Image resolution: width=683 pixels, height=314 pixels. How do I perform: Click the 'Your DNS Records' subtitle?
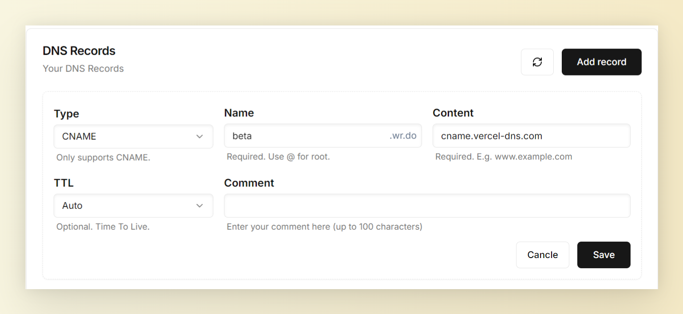click(83, 69)
